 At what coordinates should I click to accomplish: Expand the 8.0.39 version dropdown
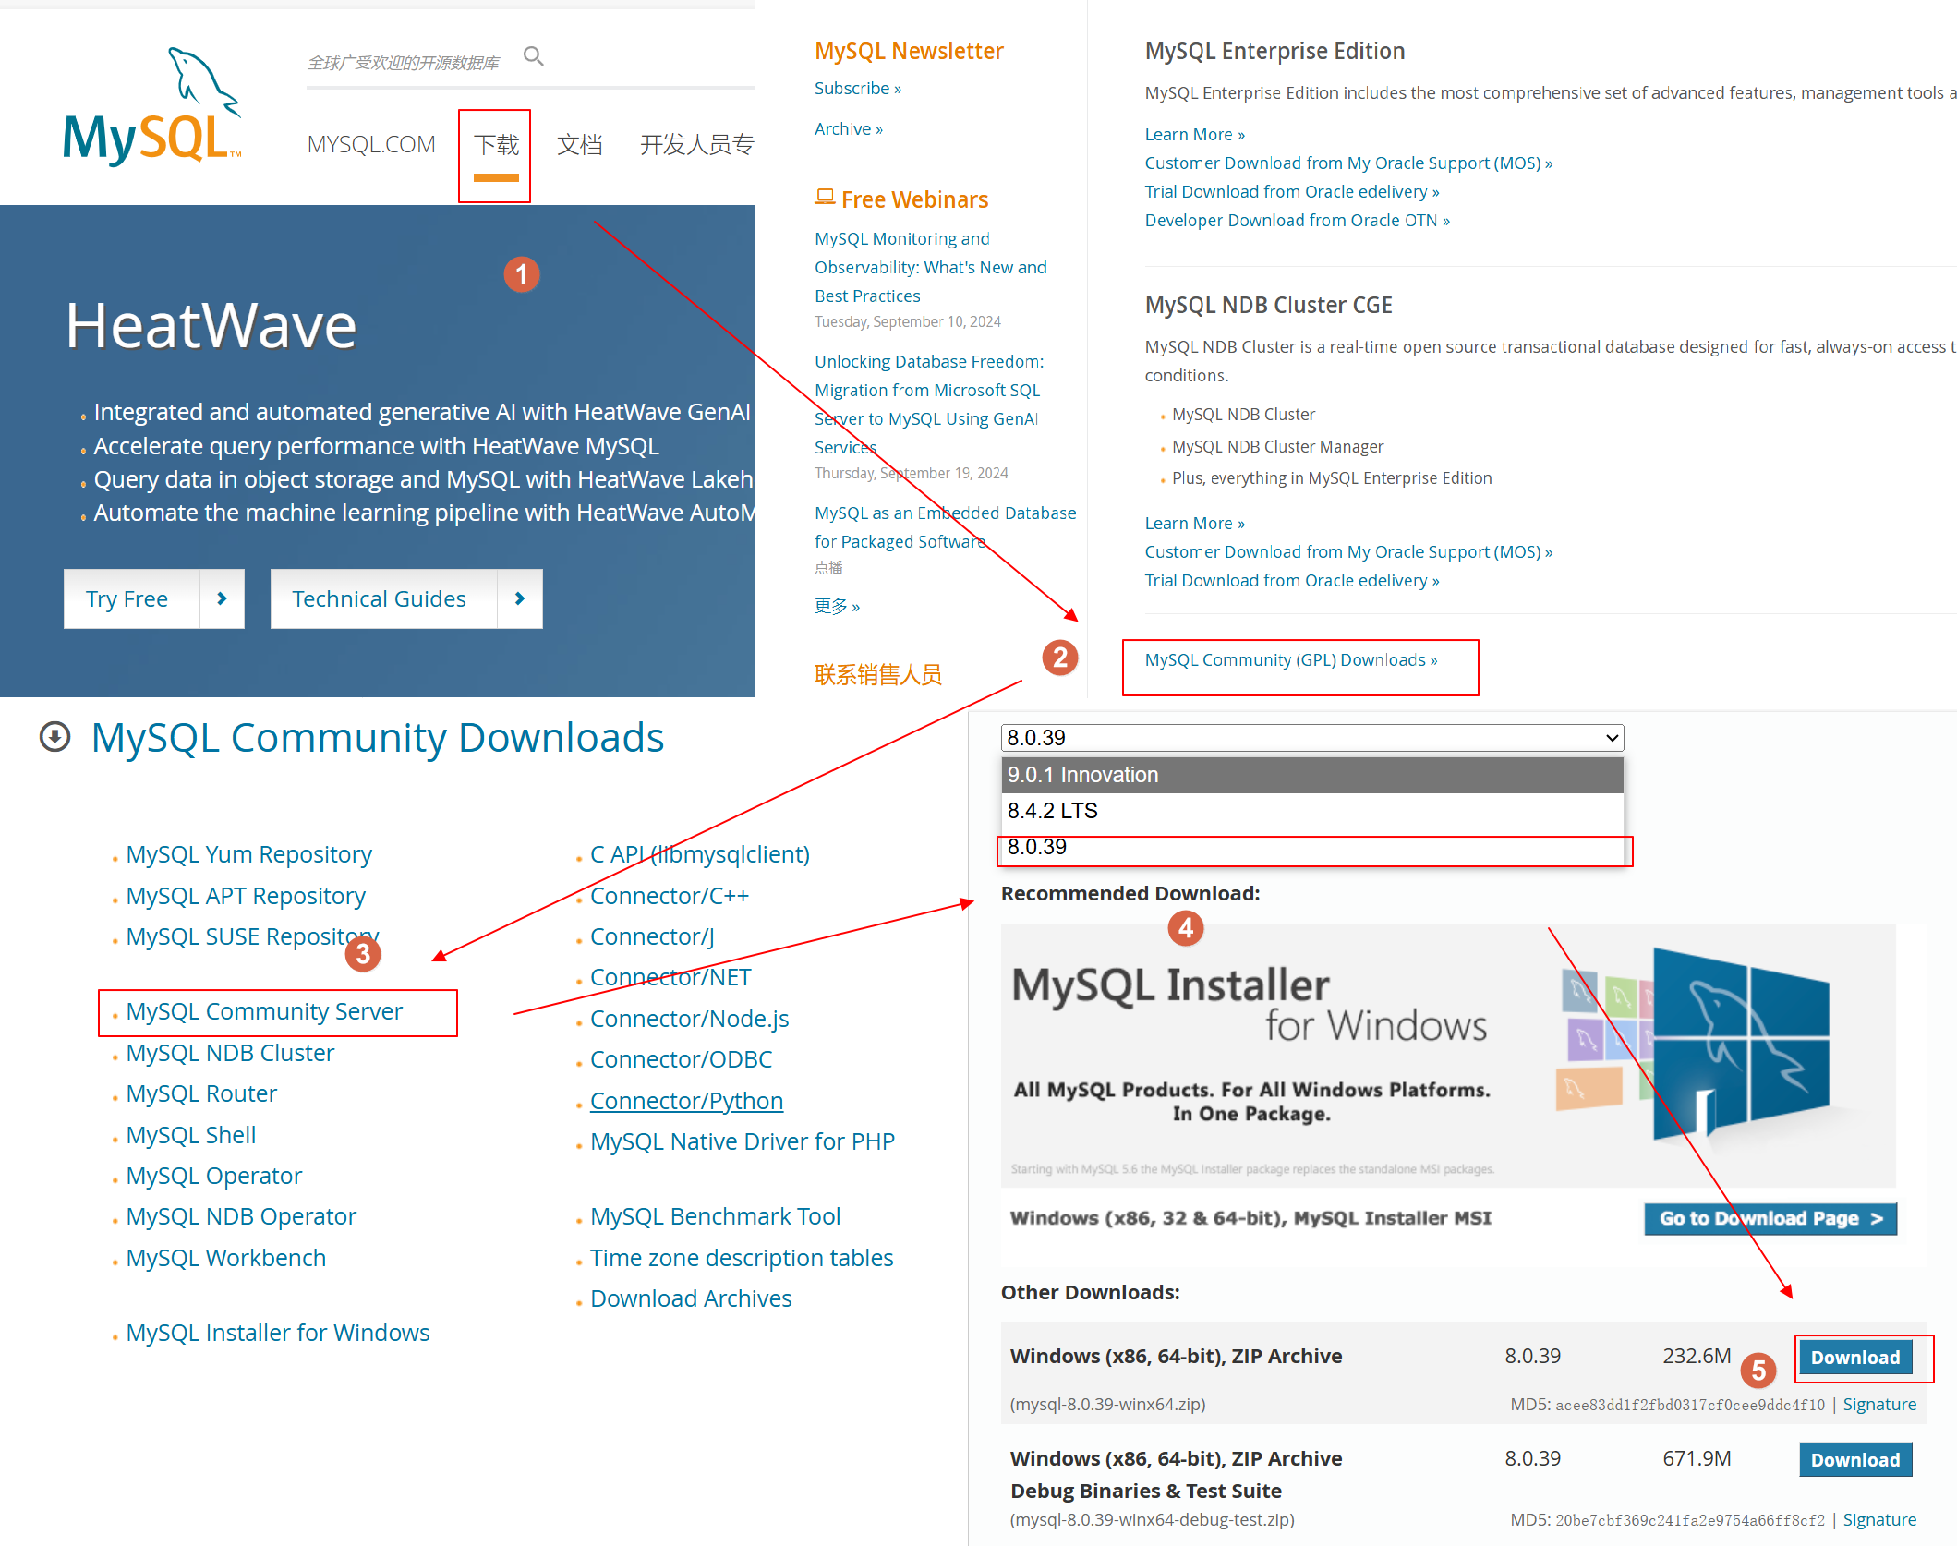coord(1312,738)
